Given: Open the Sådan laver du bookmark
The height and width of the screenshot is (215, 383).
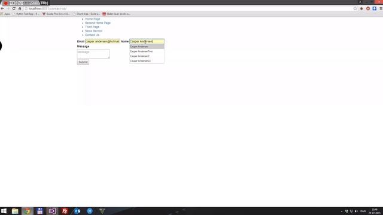Looking at the screenshot, I should (116, 14).
